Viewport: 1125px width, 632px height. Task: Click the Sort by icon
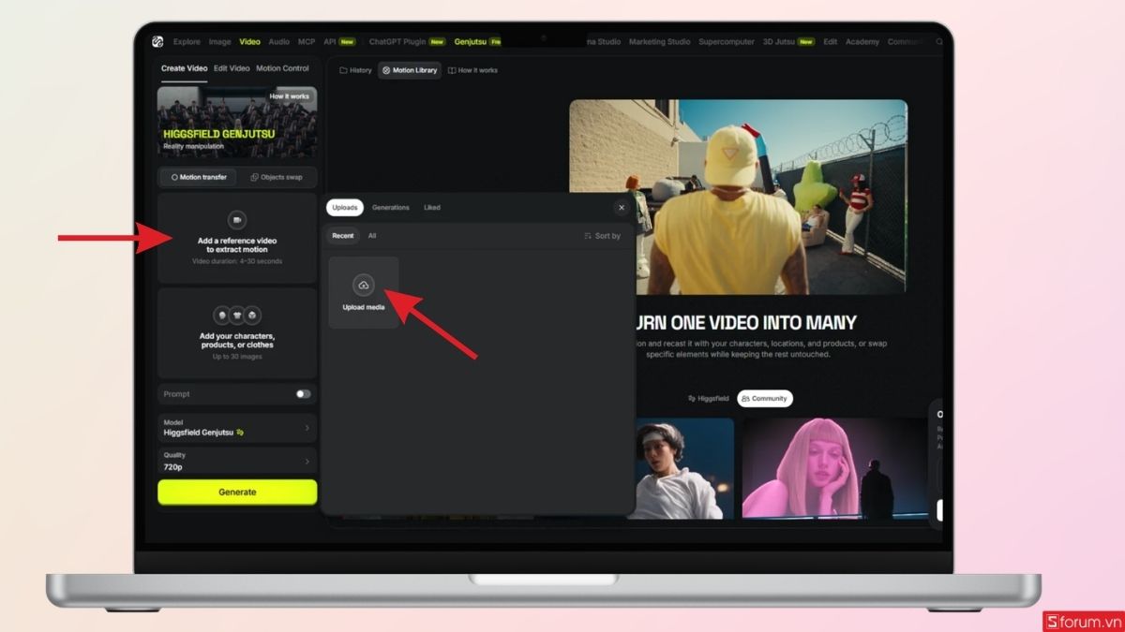(x=588, y=236)
